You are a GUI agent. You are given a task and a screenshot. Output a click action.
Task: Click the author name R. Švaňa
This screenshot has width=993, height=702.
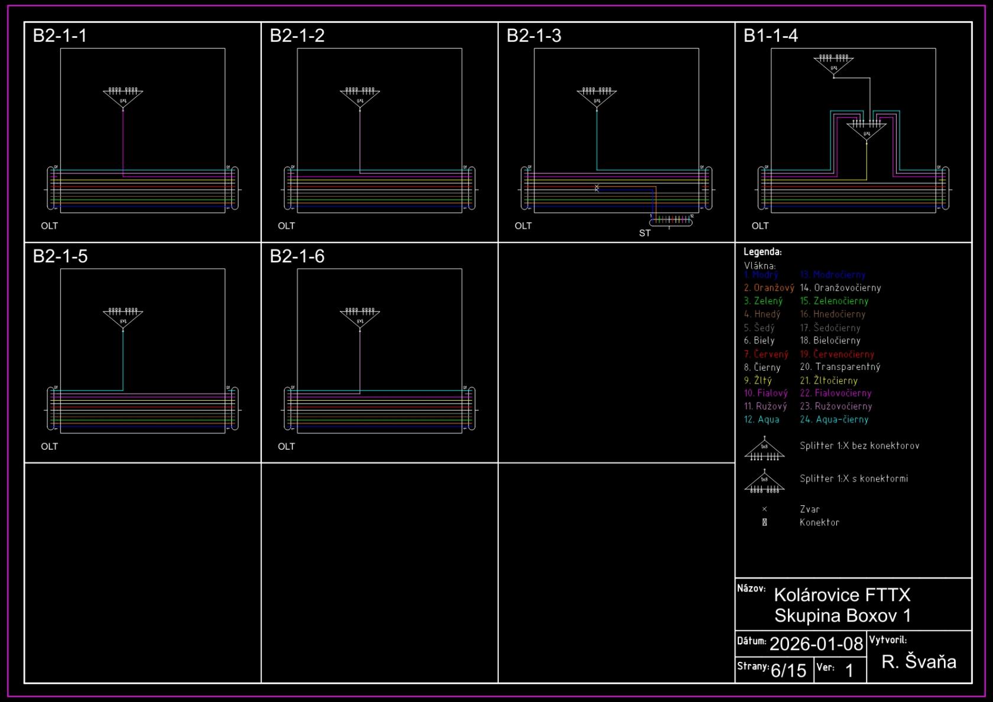click(919, 662)
